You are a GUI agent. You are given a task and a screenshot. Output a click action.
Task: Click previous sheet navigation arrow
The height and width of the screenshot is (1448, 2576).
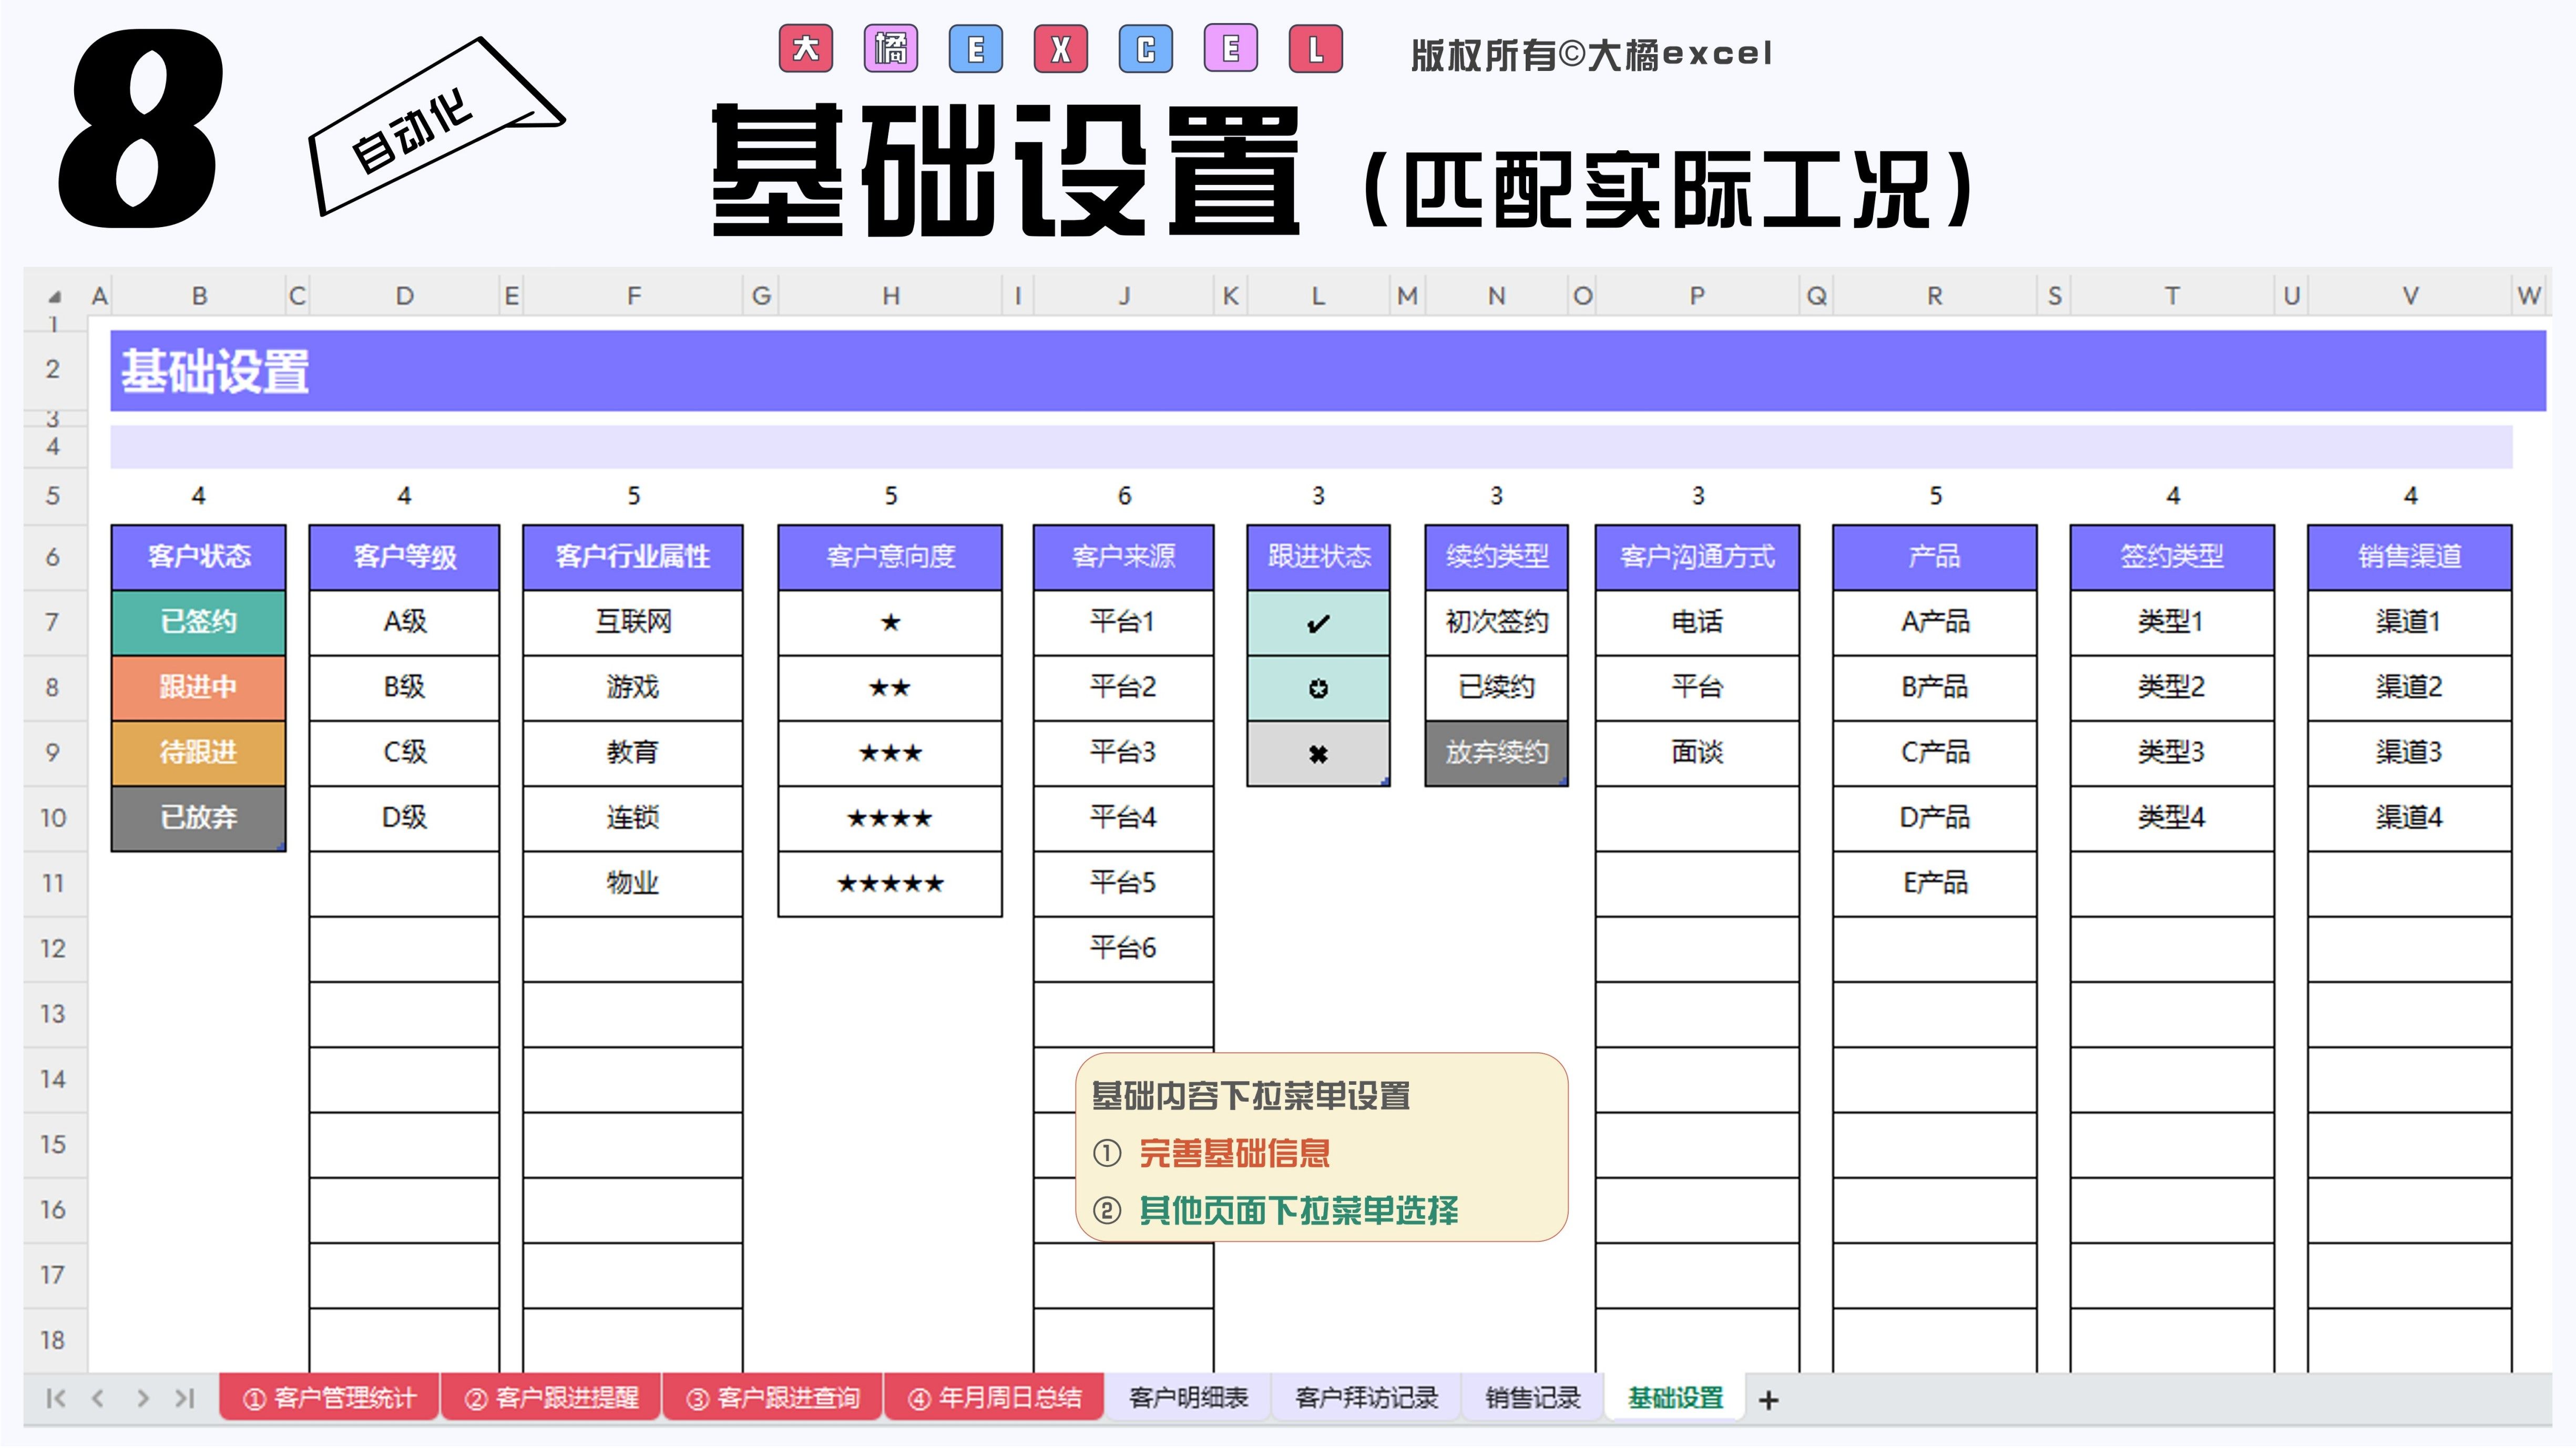98,1398
